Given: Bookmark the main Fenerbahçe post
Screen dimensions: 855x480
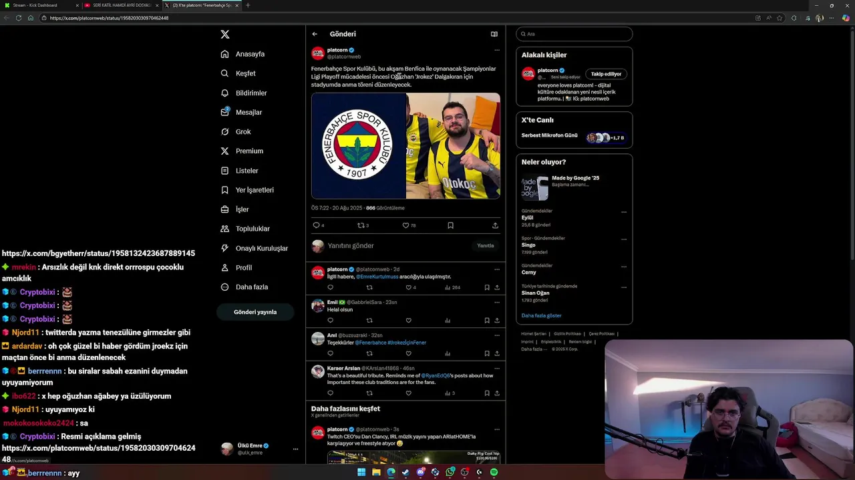Looking at the screenshot, I should tap(450, 225).
